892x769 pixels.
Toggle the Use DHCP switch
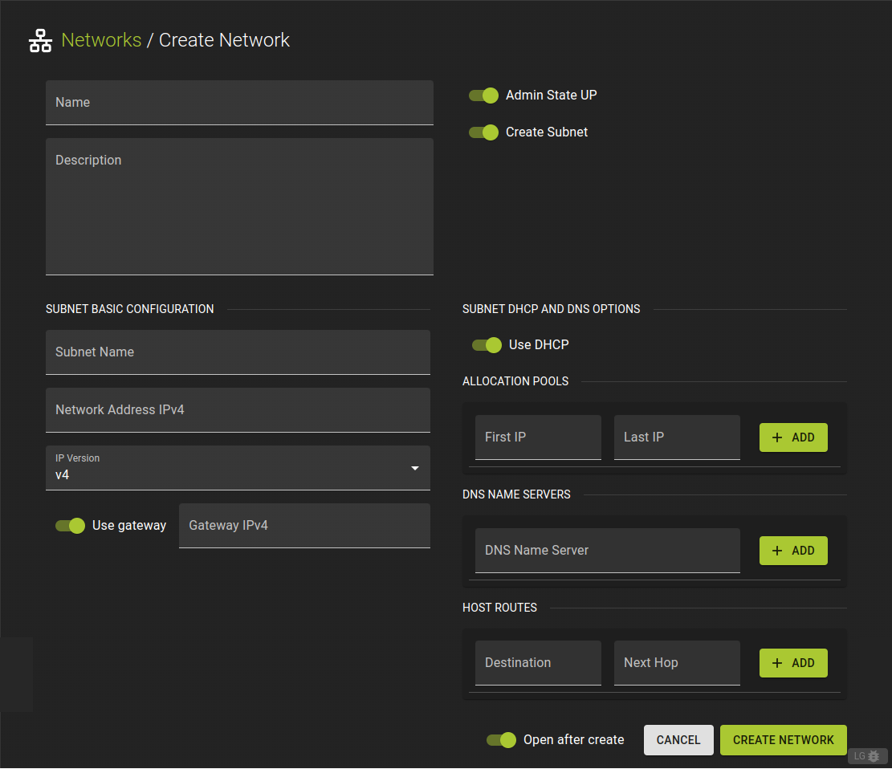(x=487, y=344)
